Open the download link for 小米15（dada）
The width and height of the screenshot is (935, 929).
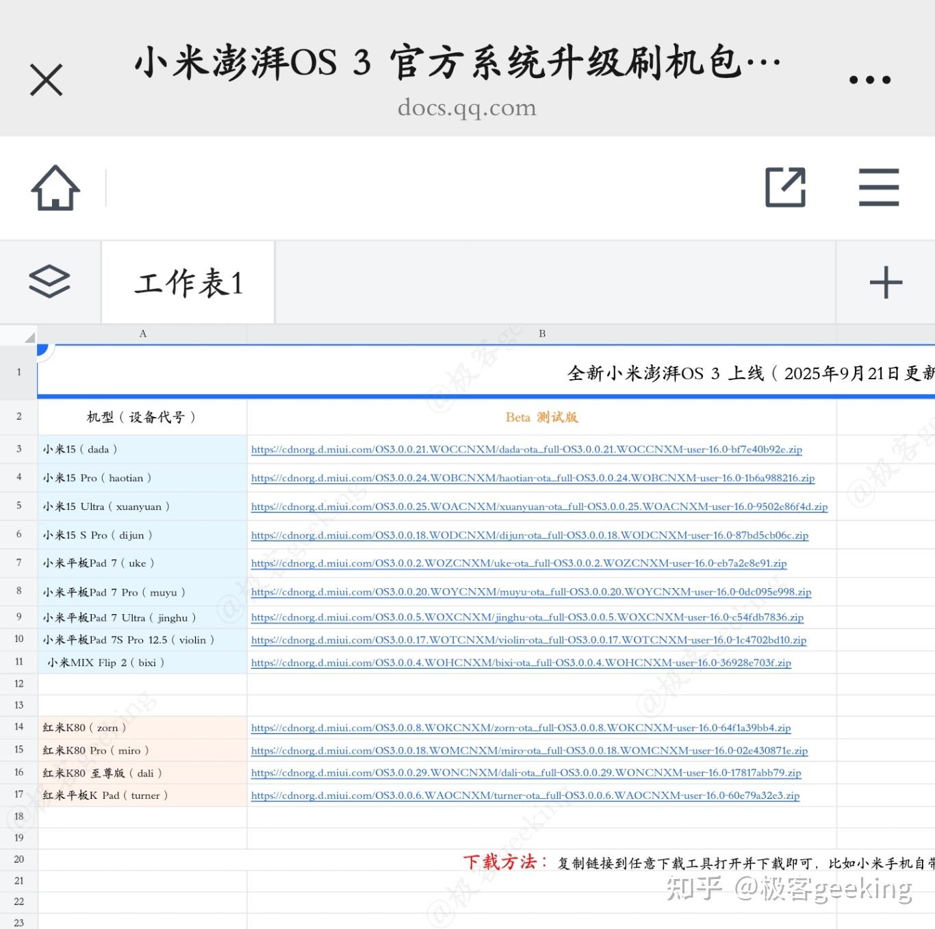[x=527, y=450]
